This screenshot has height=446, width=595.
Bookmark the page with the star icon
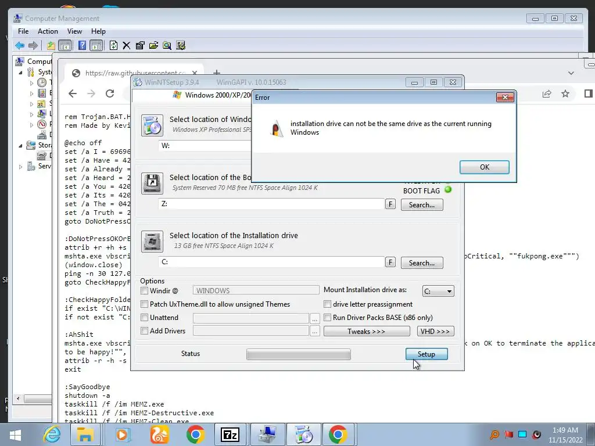(x=565, y=93)
